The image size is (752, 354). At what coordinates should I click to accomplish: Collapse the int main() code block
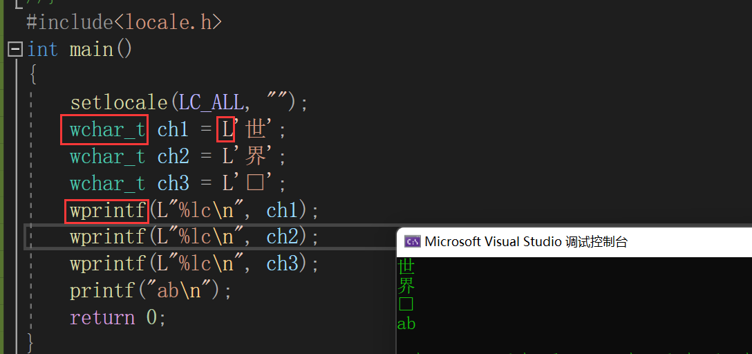[x=16, y=49]
